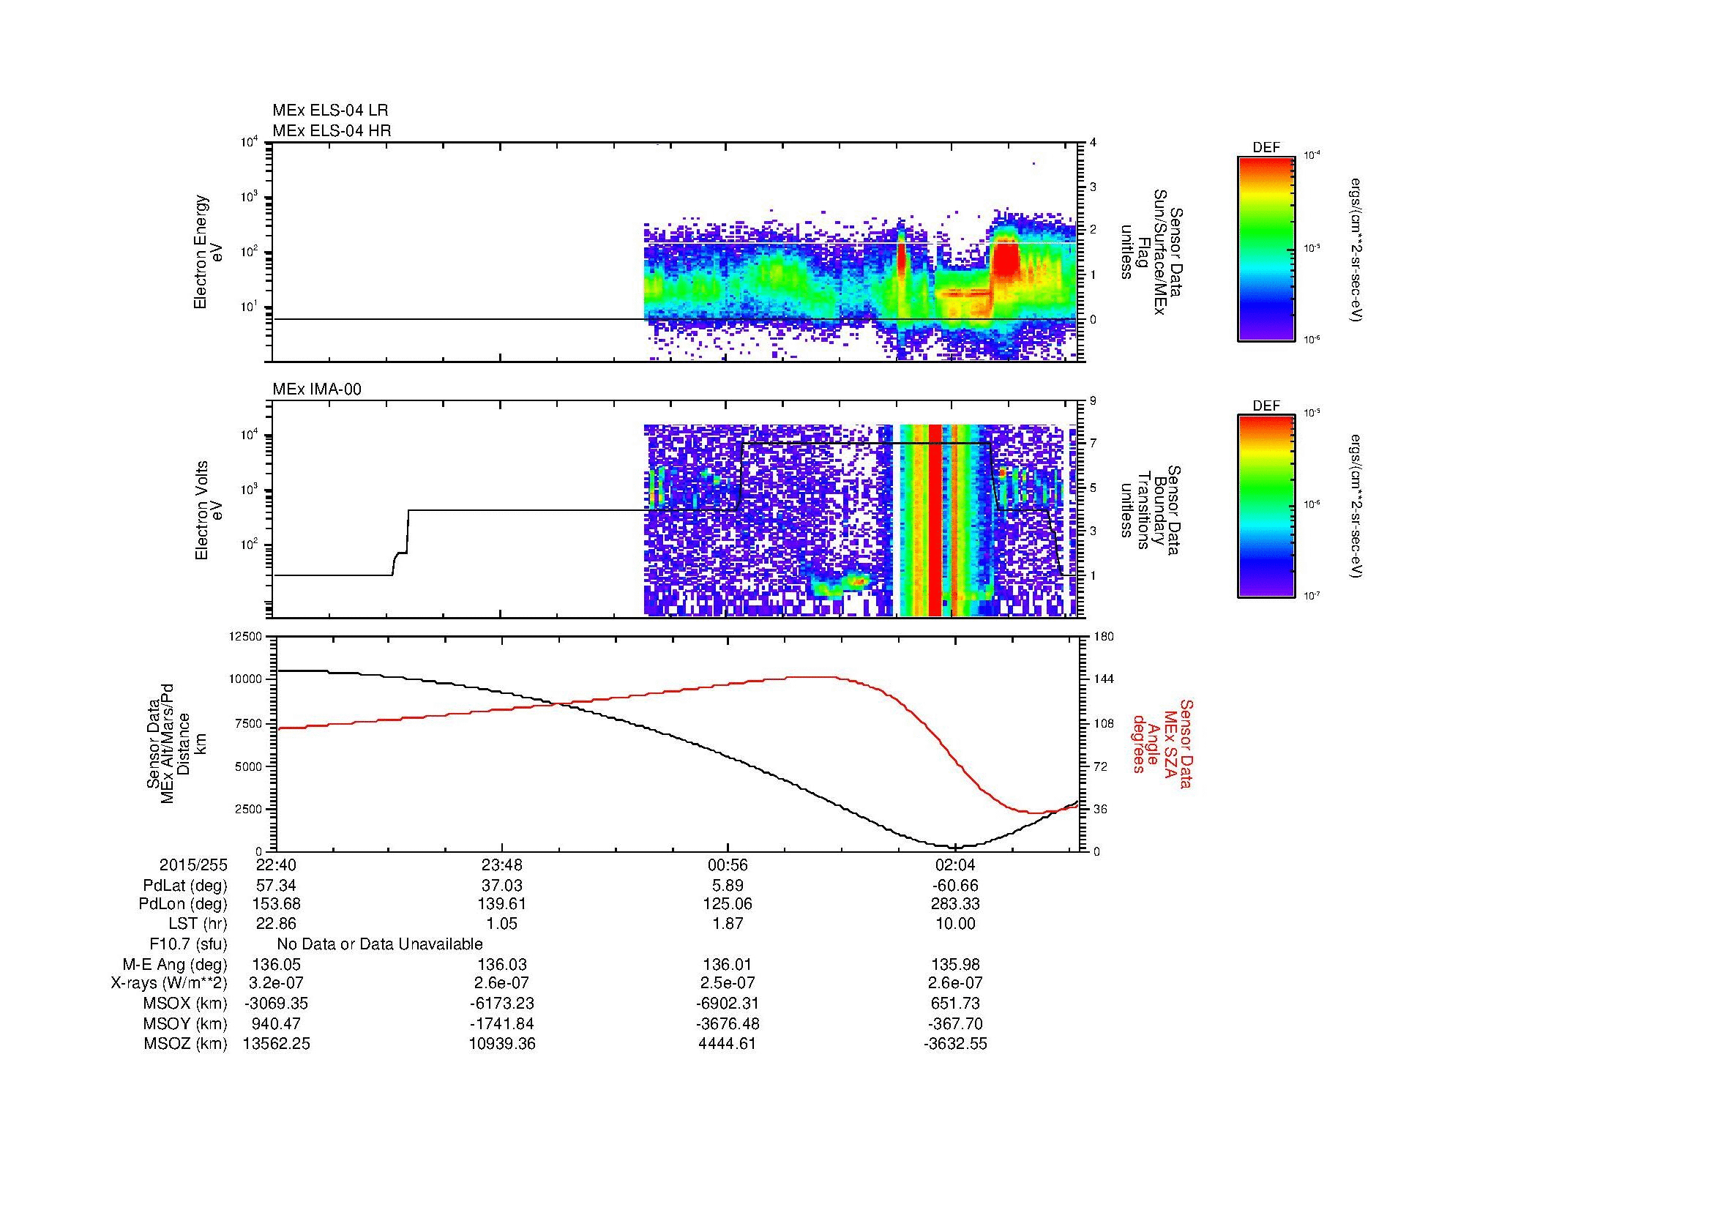
Task: Click the 'PdLon (deg)' row label
Action: pos(184,904)
